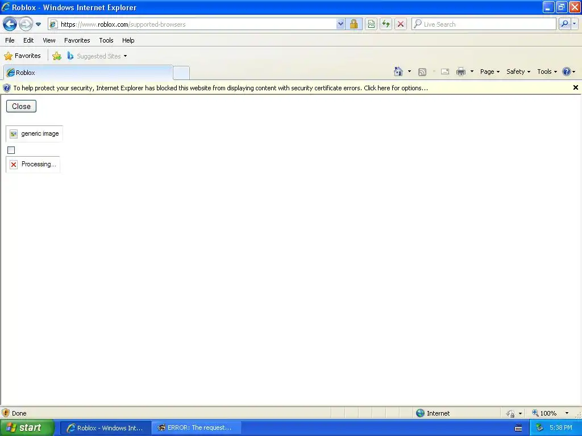Click the Done status text
Viewport: 582px width, 436px height.
click(19, 413)
